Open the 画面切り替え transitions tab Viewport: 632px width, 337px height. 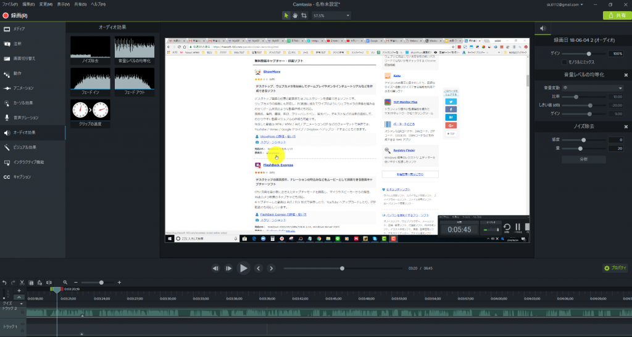tap(32, 59)
